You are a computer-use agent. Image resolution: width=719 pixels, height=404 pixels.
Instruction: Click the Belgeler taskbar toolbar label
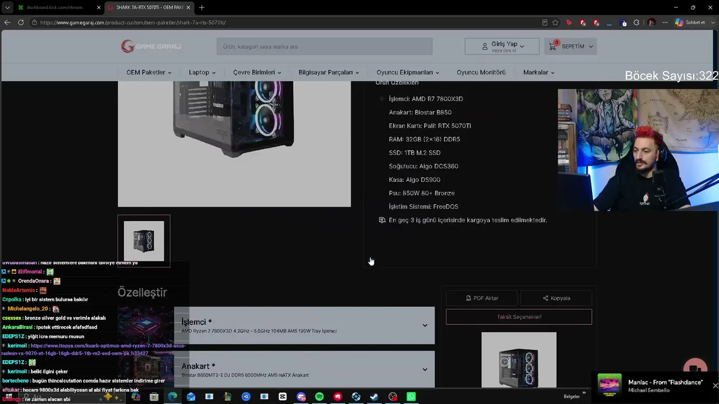(x=572, y=397)
